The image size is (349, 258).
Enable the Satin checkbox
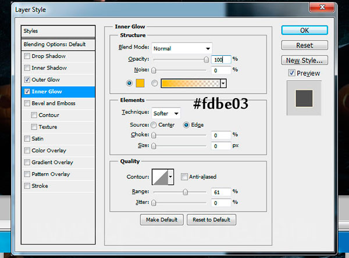coord(27,138)
